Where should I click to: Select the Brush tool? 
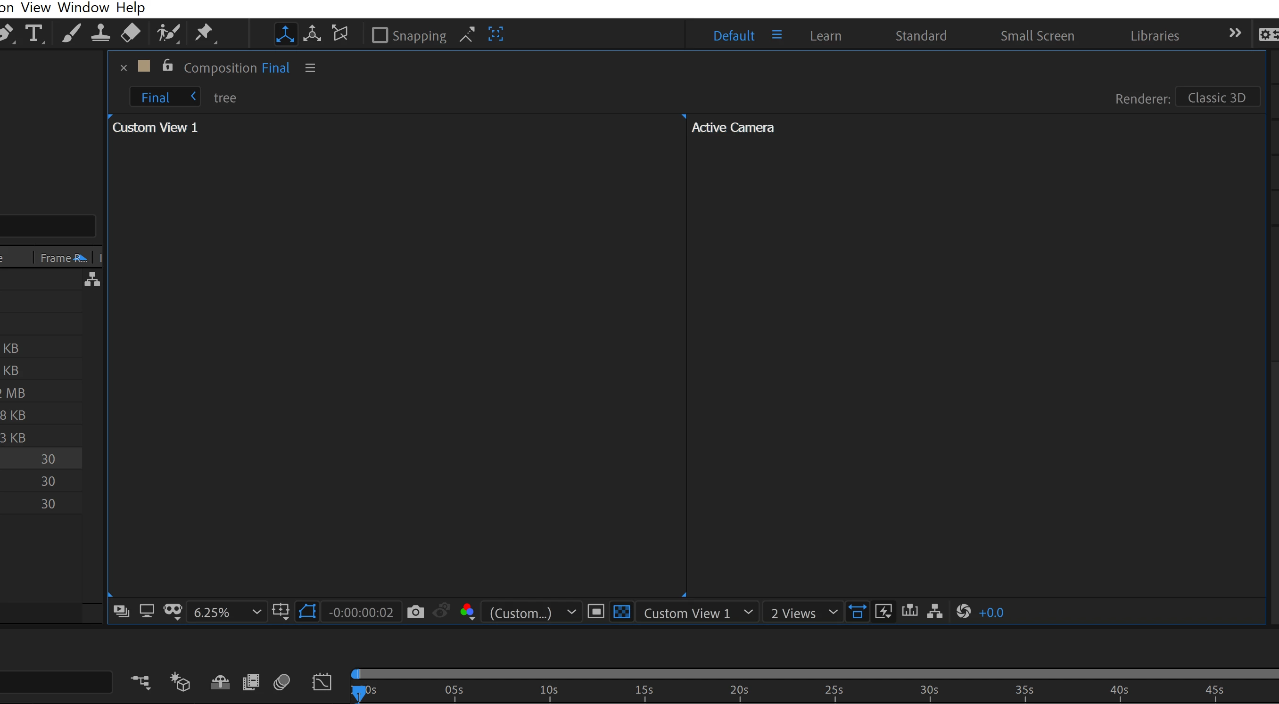[71, 34]
